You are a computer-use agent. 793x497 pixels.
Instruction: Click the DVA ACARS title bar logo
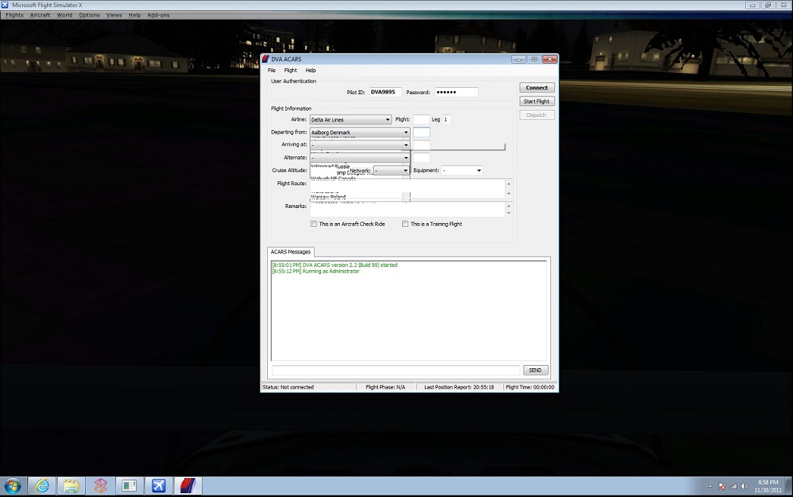(x=265, y=59)
